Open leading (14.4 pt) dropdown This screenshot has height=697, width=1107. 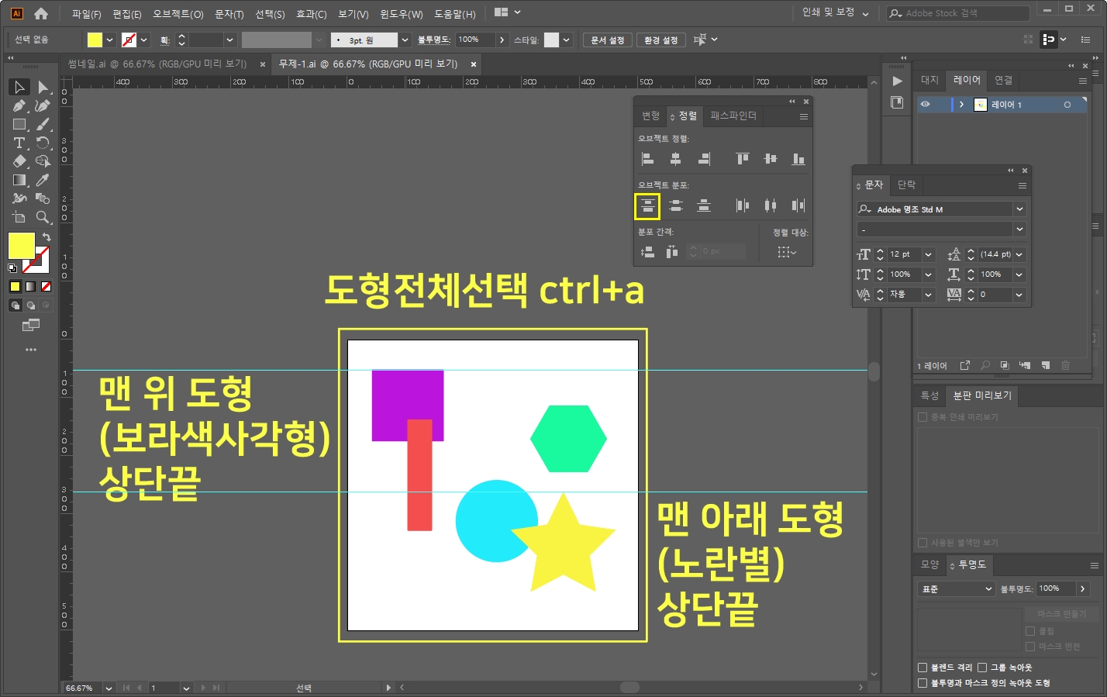tap(1019, 254)
